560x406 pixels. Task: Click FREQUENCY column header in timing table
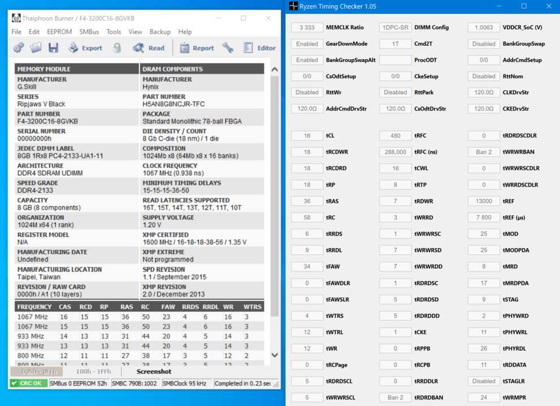coord(34,307)
